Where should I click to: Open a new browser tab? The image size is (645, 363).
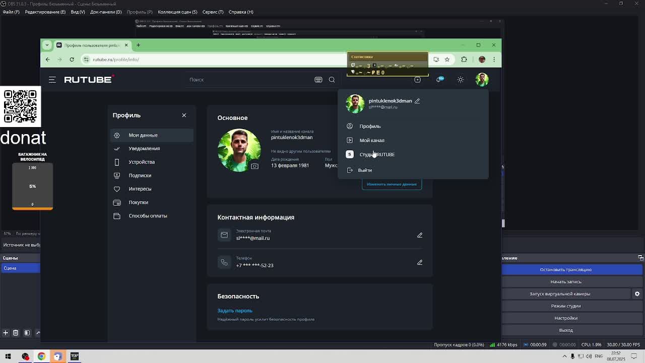tap(138, 45)
